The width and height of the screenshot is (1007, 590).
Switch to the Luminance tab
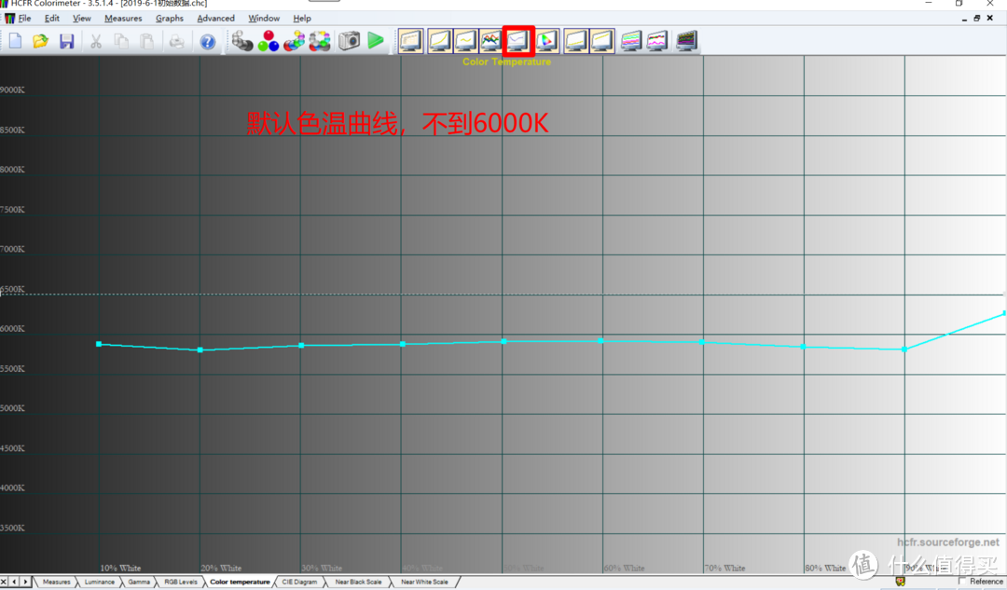tap(100, 582)
